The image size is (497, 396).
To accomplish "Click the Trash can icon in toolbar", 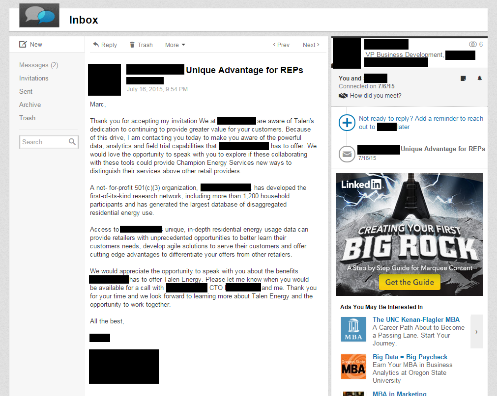I will coord(132,45).
